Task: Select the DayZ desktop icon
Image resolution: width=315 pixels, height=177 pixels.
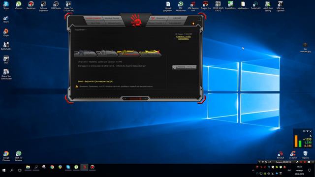Action: [x=6, y=59]
